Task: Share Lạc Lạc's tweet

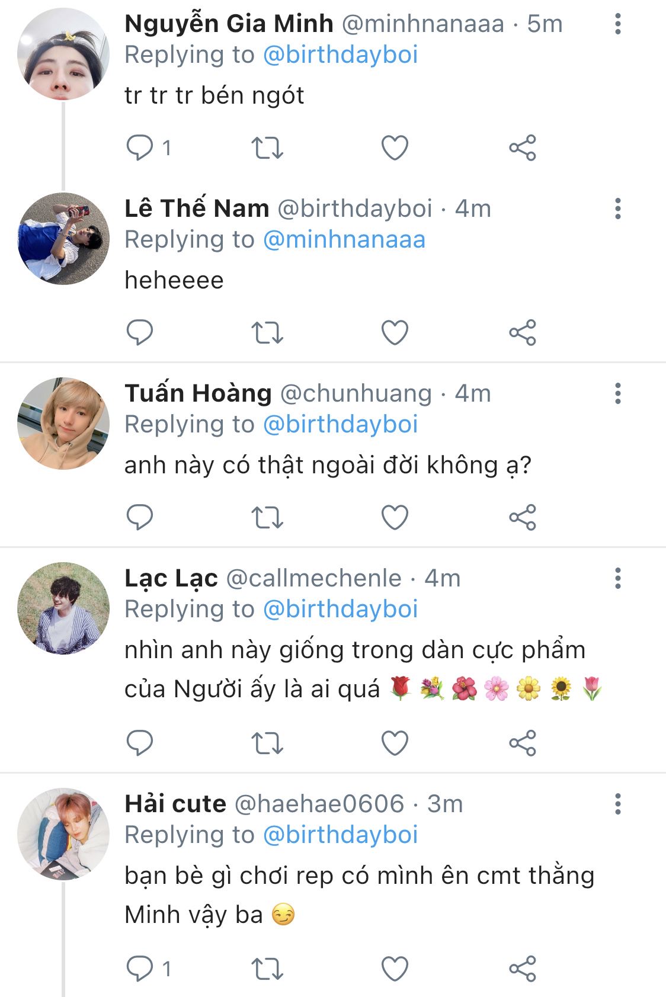Action: point(522,743)
